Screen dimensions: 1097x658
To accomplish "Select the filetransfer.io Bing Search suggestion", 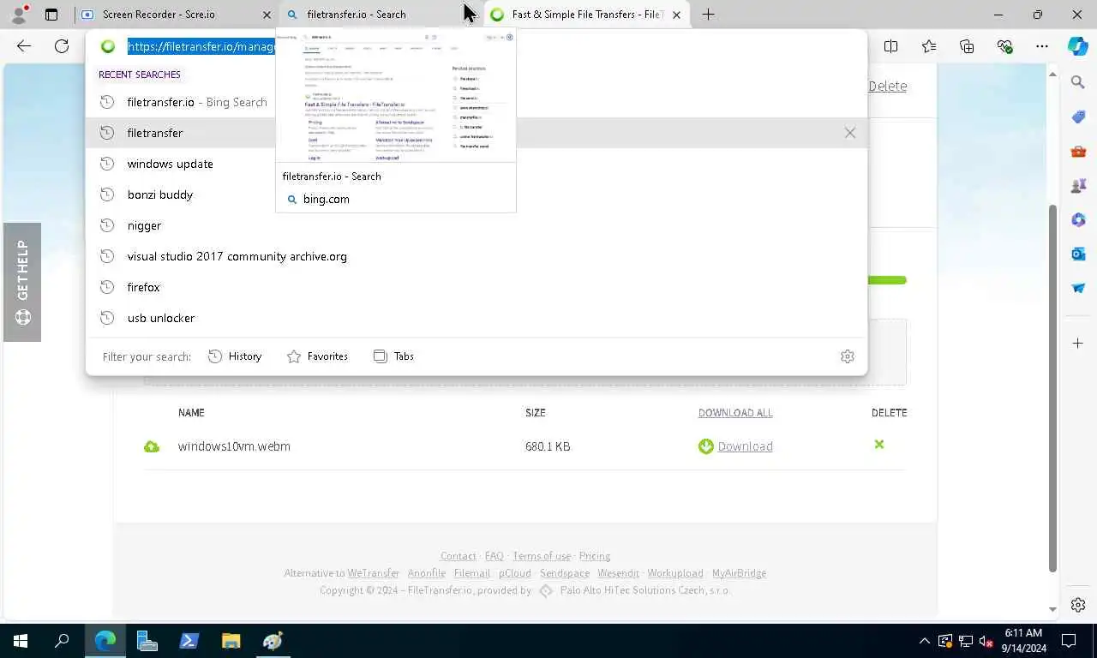I will [x=476, y=102].
